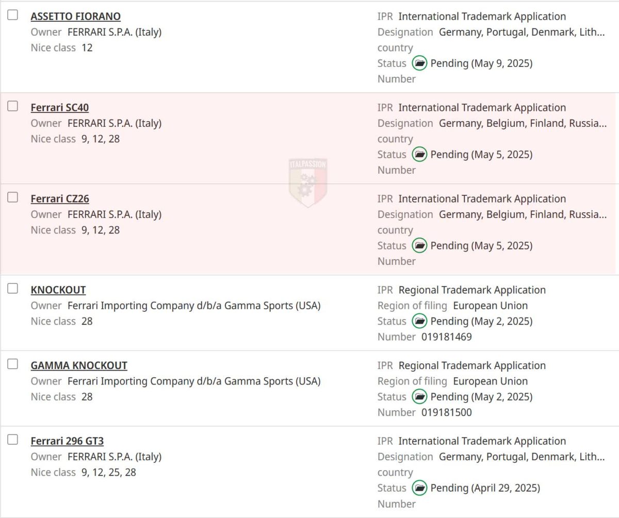Click the status icon for Ferrari 296 GT3
619x518 pixels.
419,488
